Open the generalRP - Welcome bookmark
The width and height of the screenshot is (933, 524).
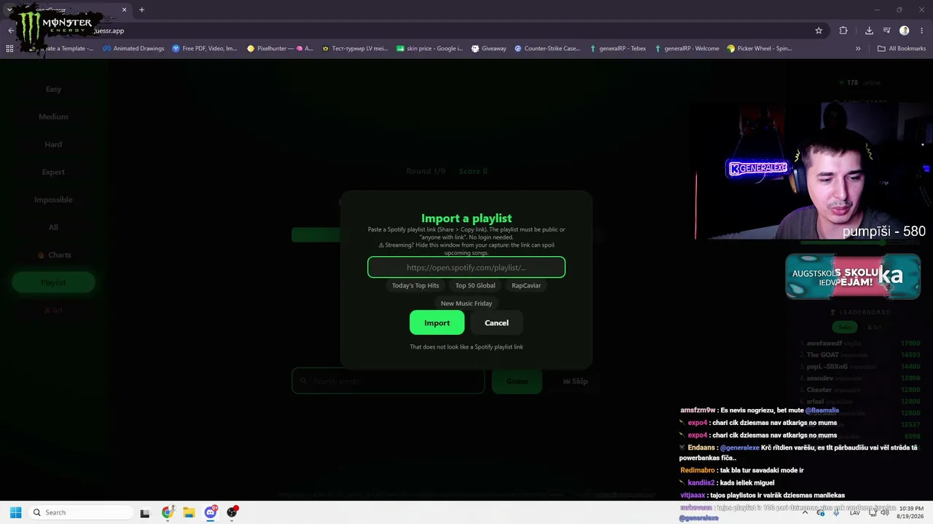tap(687, 49)
